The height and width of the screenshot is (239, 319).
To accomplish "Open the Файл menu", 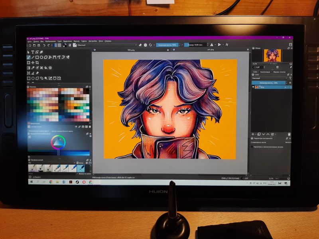I will [30, 41].
